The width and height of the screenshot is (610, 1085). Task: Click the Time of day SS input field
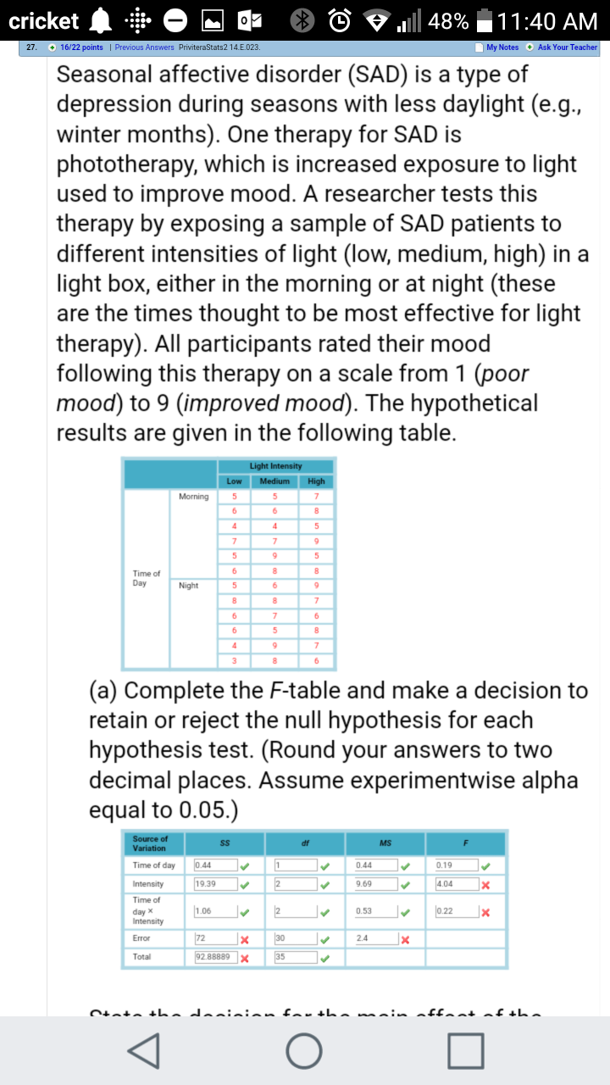pyautogui.click(x=212, y=865)
